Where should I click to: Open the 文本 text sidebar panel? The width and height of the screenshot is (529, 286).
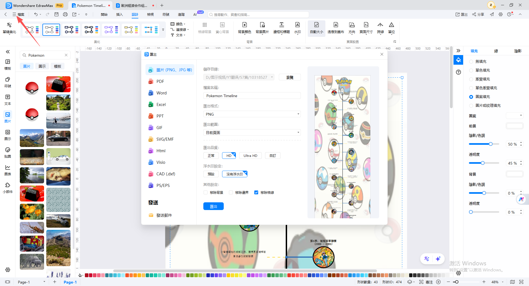[x=8, y=100]
